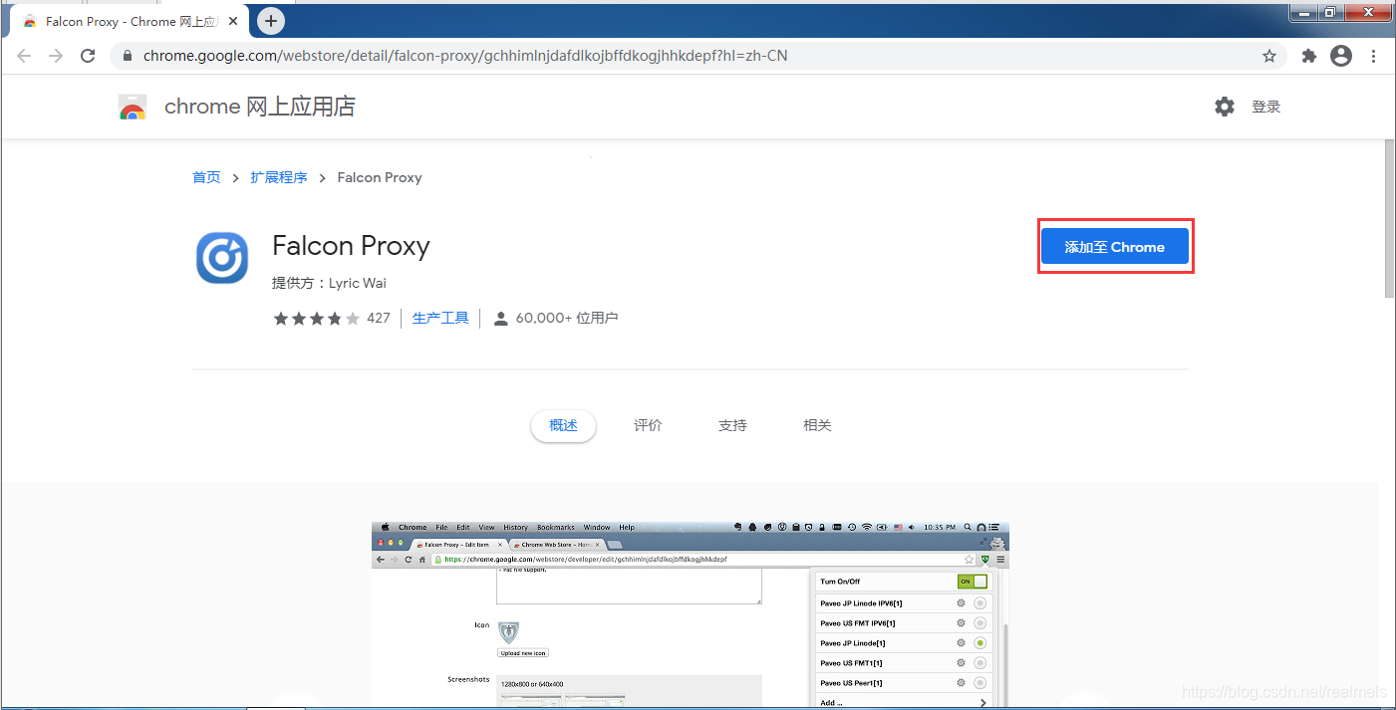
Task: Bookmark this page with the star icon
Action: point(1269,56)
